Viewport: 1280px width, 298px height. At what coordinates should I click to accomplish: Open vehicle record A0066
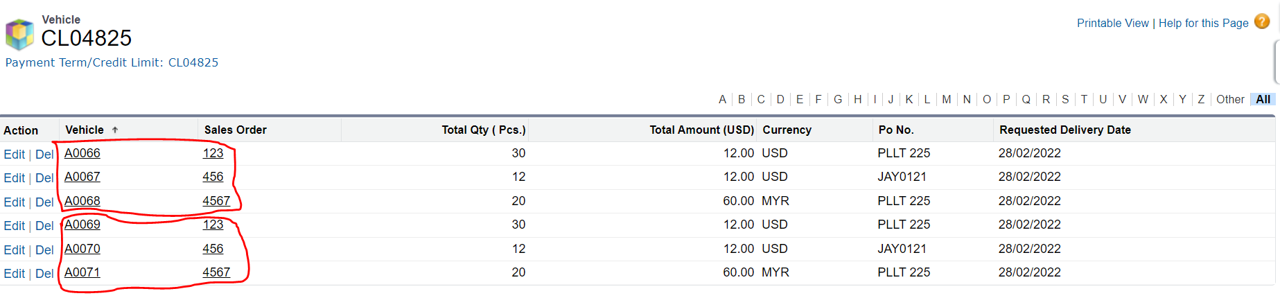(x=82, y=153)
